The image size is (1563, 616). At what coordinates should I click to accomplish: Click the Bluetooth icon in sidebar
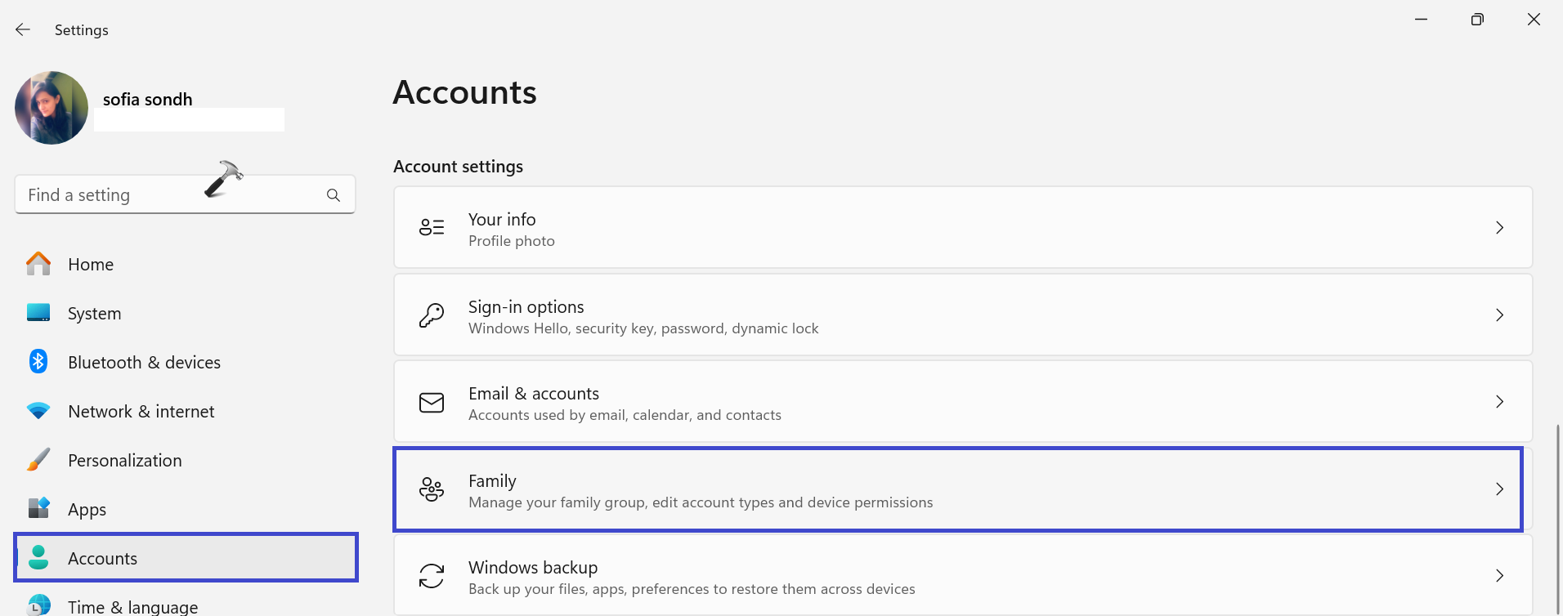click(38, 361)
